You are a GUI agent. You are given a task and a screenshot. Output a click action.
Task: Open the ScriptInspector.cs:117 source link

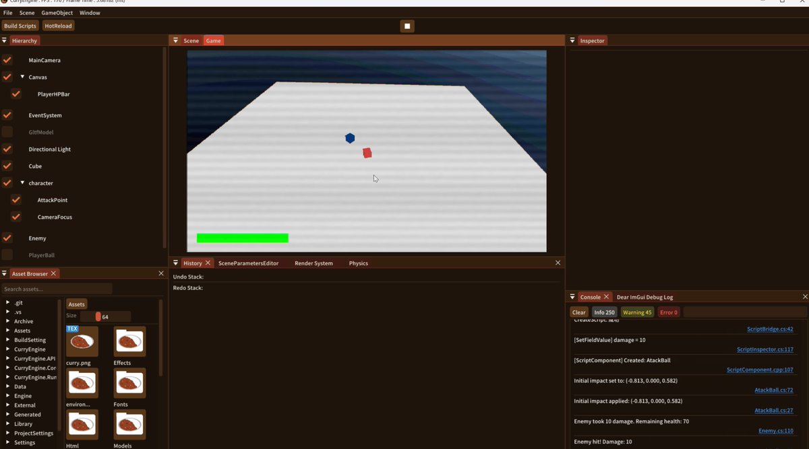pos(765,349)
